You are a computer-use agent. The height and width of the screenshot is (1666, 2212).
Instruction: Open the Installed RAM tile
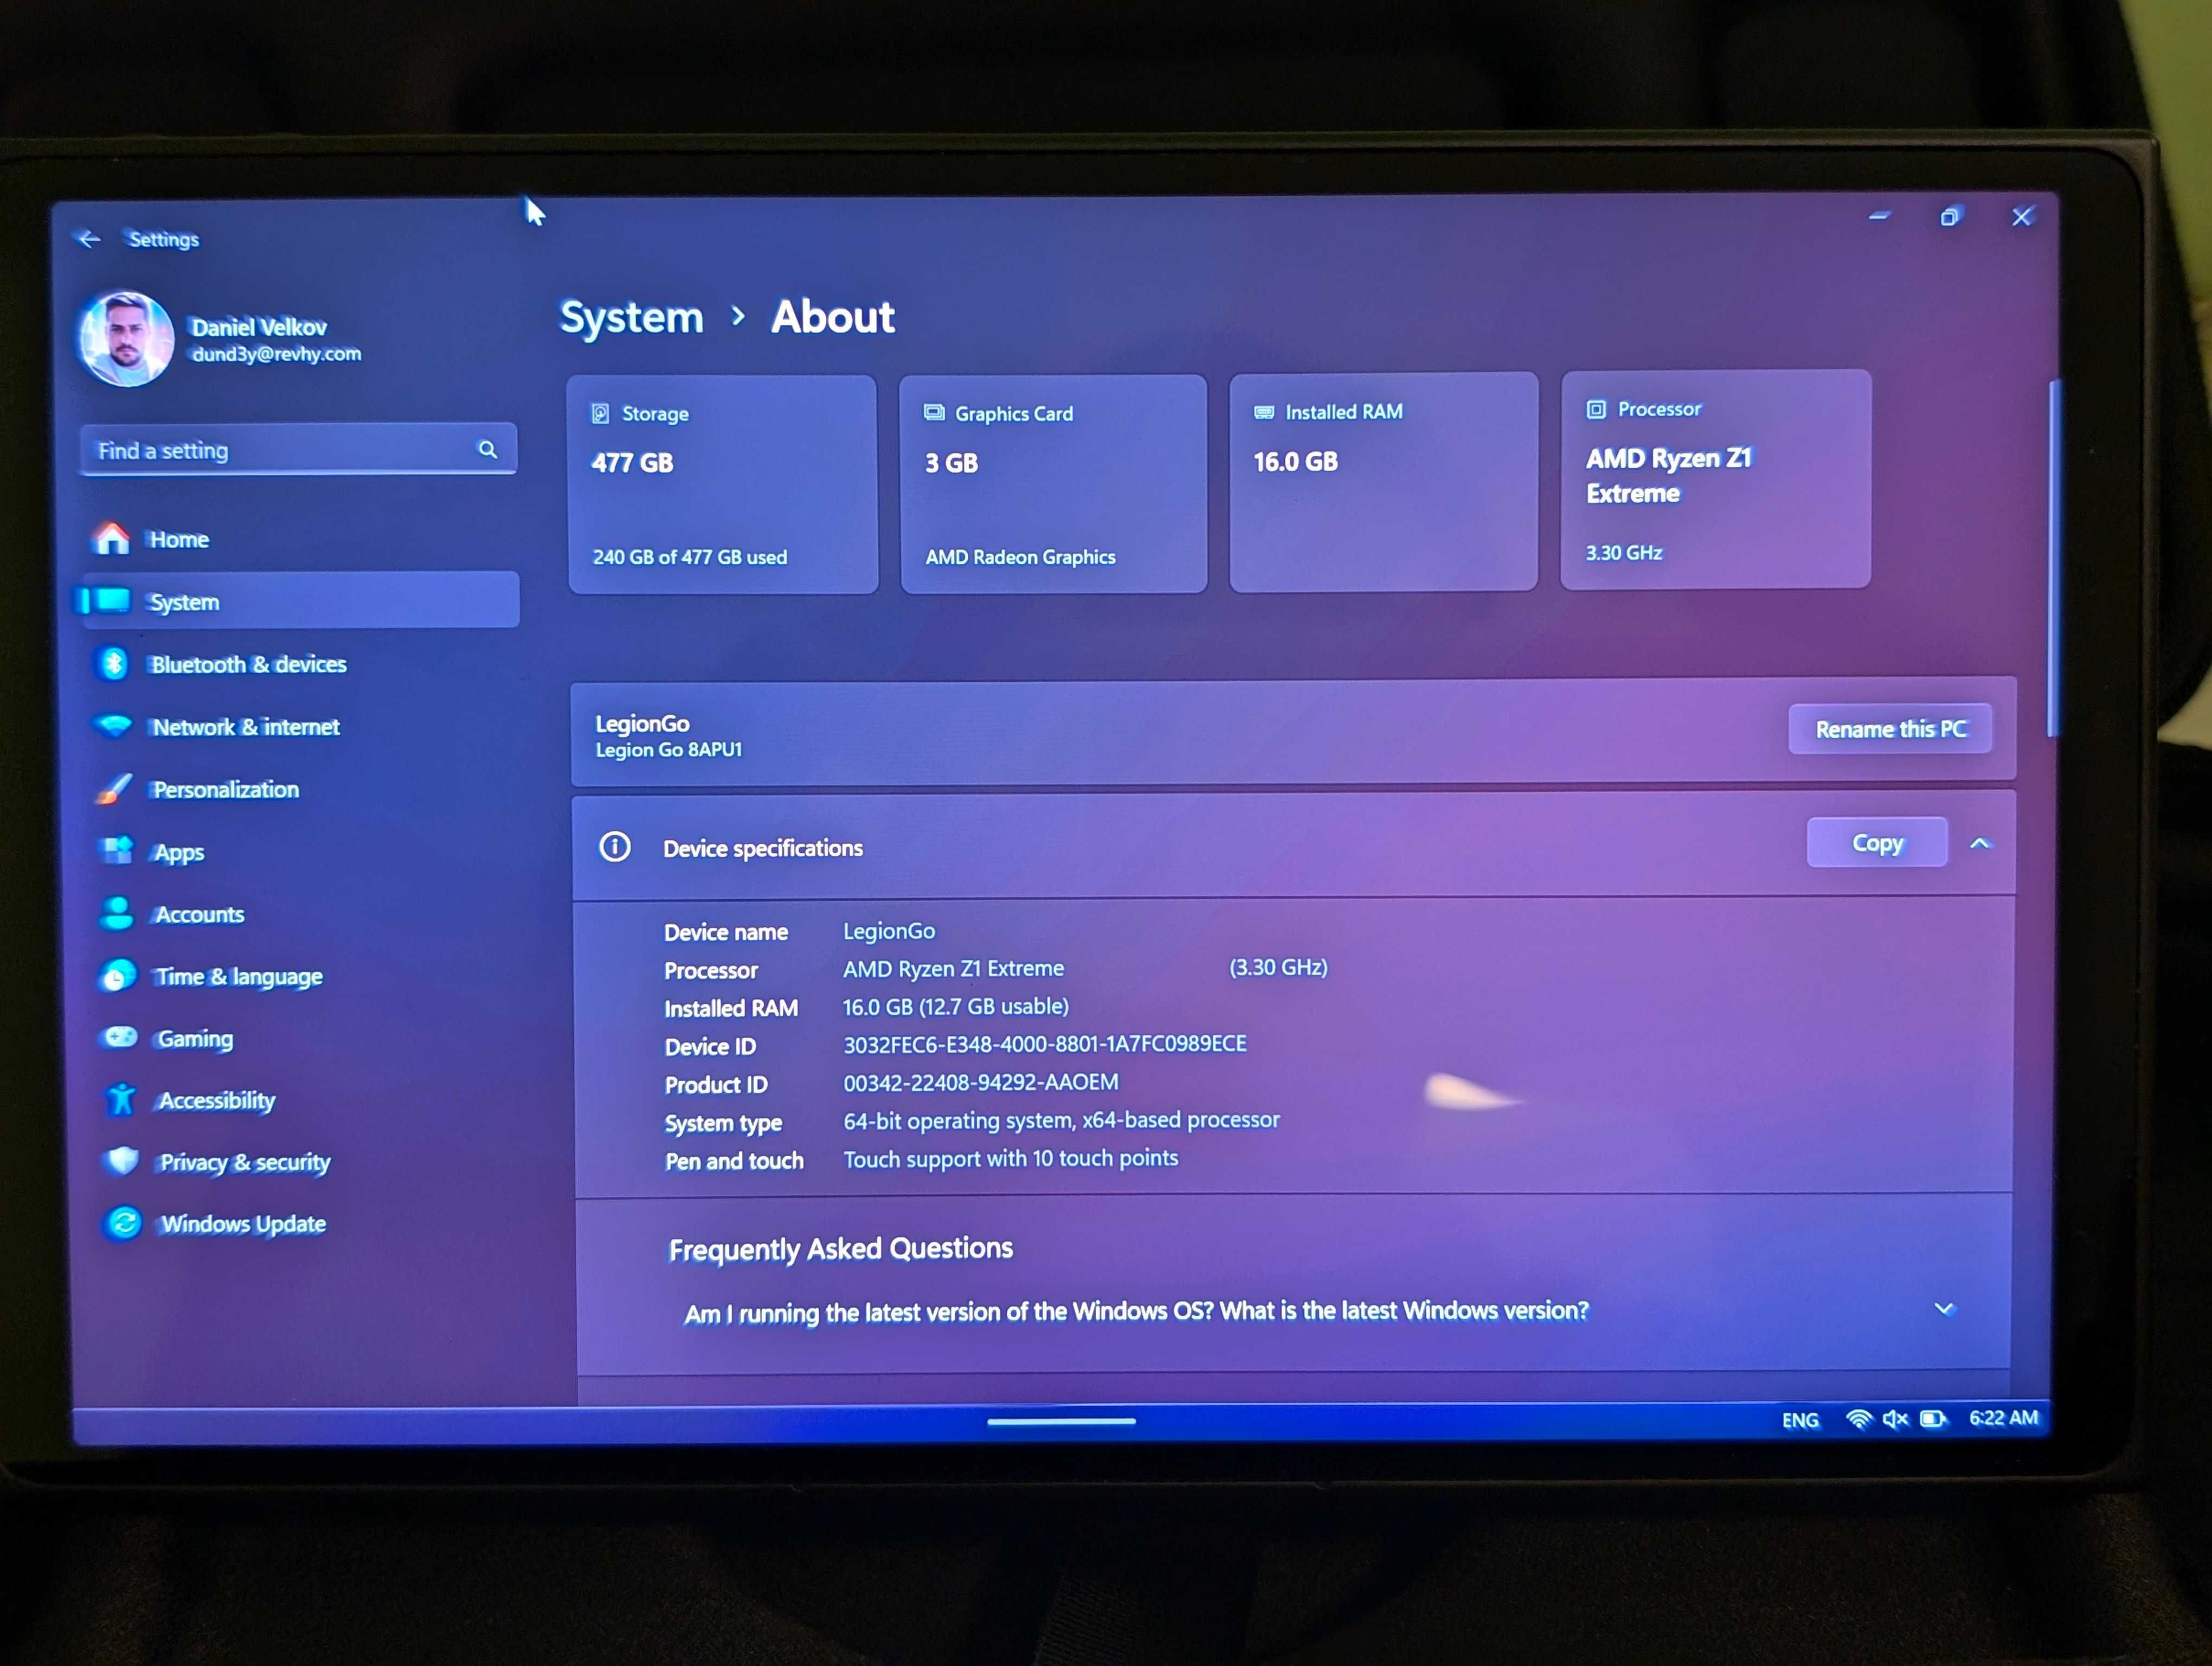point(1383,482)
